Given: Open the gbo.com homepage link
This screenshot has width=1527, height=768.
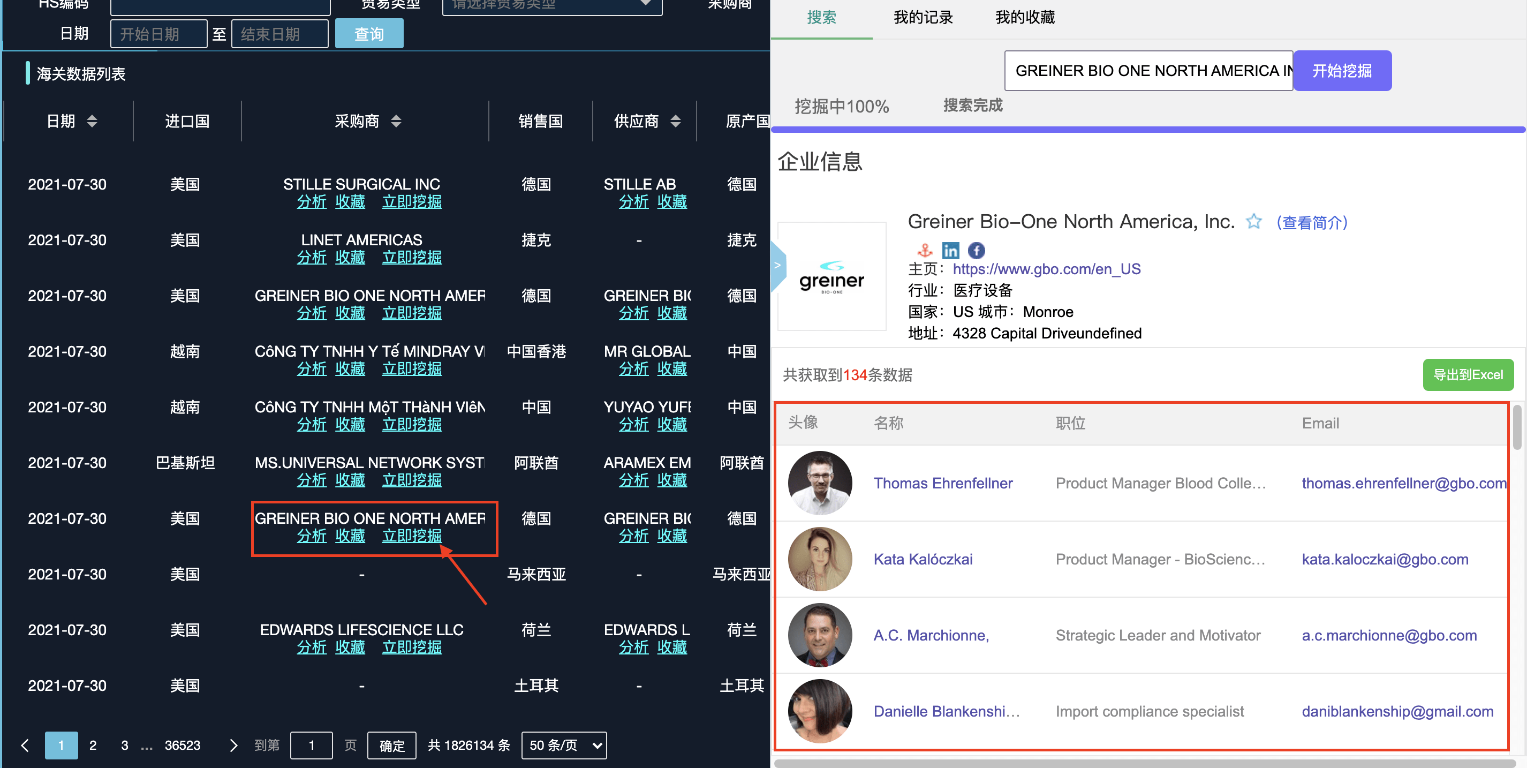Looking at the screenshot, I should (x=1046, y=269).
